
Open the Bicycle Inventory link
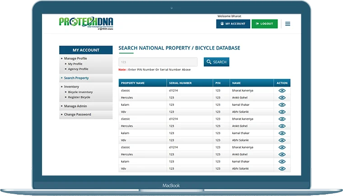80,92
